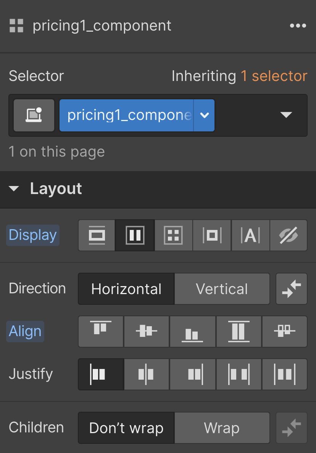This screenshot has height=453, width=316.
Task: Align items to start (top)
Action: coord(101,332)
